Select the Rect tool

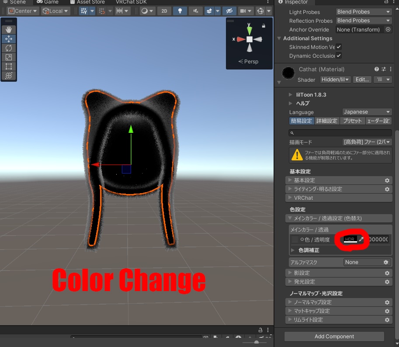[9, 66]
